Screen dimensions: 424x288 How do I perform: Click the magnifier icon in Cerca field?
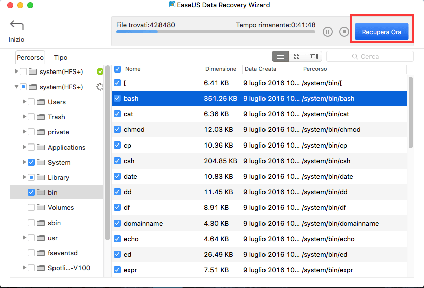point(355,56)
